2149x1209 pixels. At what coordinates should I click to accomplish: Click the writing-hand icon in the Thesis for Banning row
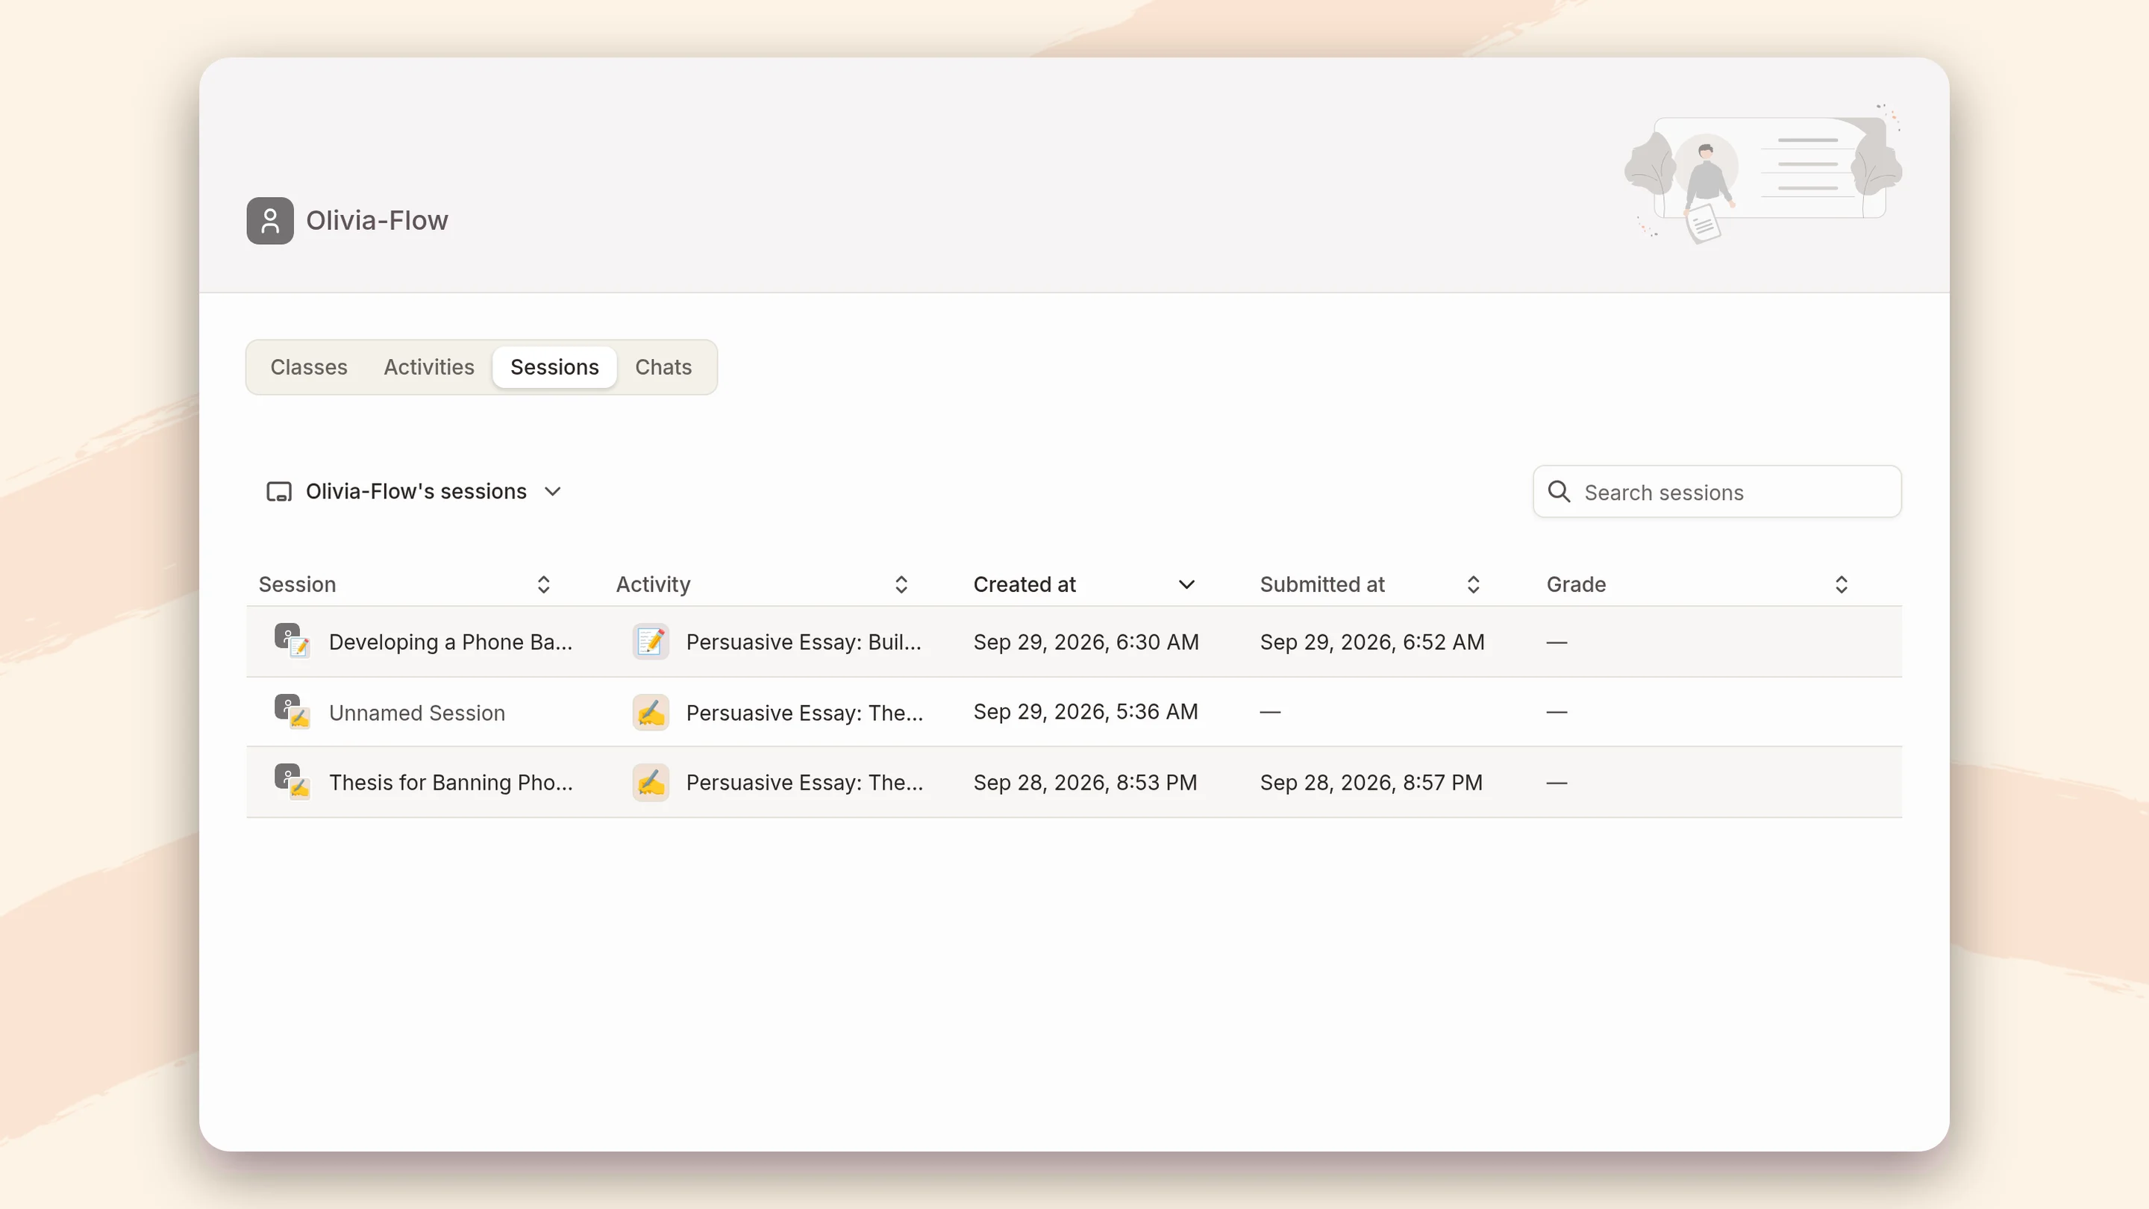tap(651, 783)
